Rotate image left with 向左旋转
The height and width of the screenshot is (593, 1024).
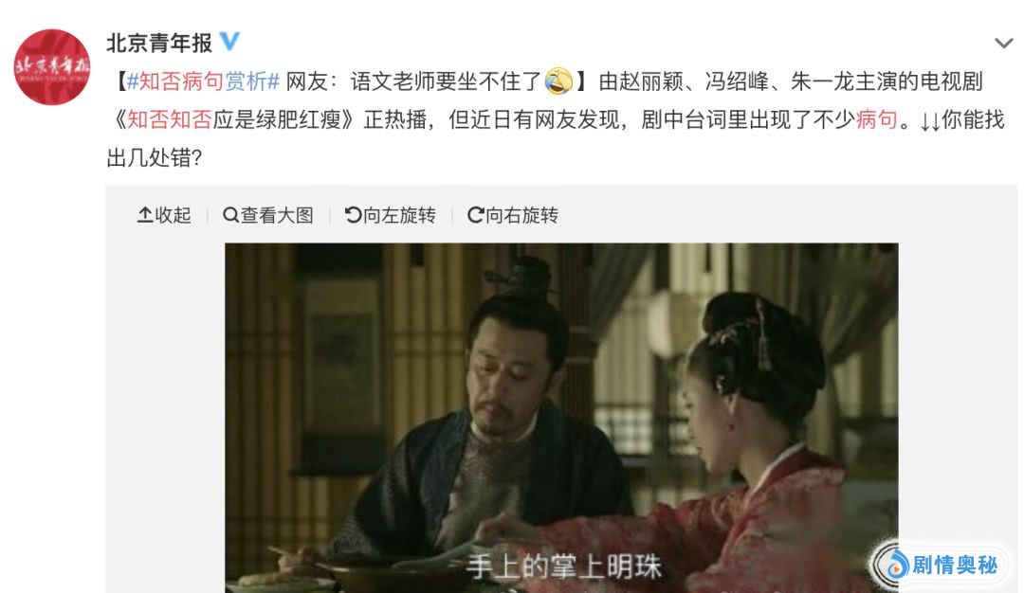pyautogui.click(x=391, y=215)
